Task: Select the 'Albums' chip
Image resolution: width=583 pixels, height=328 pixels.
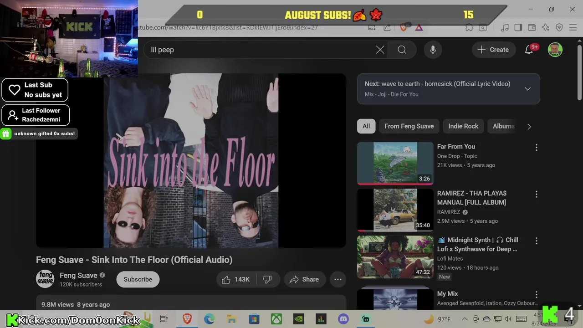Action: pyautogui.click(x=503, y=126)
